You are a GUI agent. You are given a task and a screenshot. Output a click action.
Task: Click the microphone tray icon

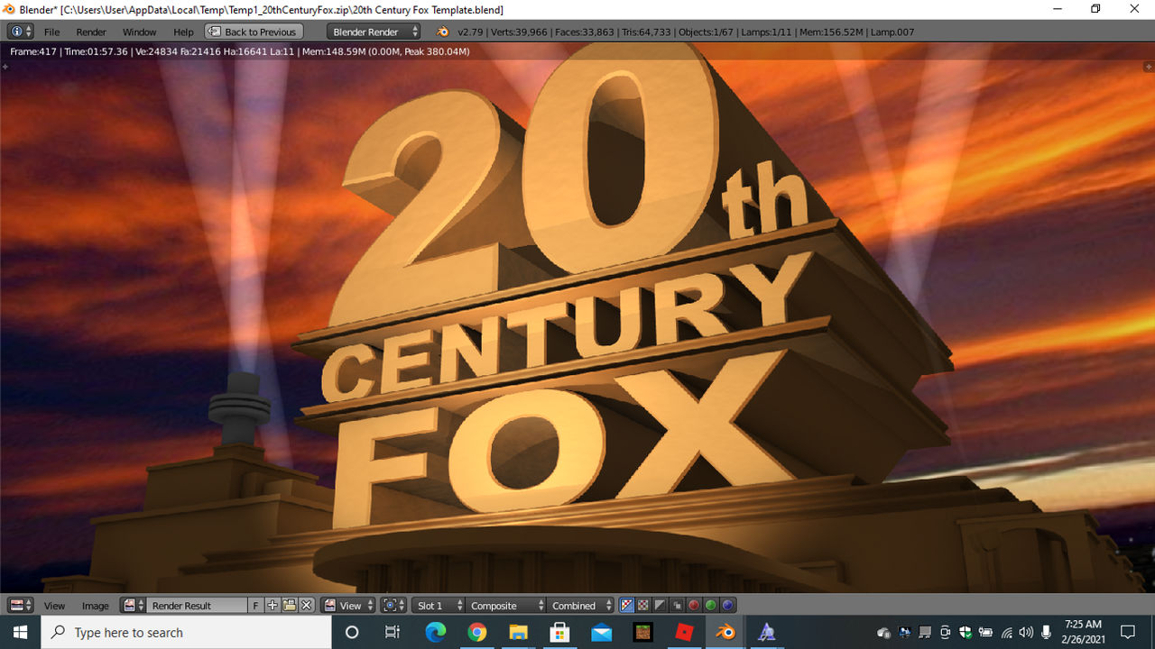coord(1047,633)
